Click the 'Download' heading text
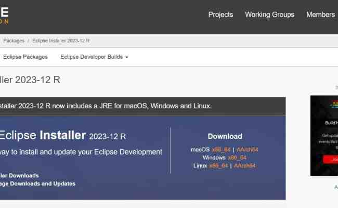This screenshot has height=208, width=338. [x=225, y=136]
